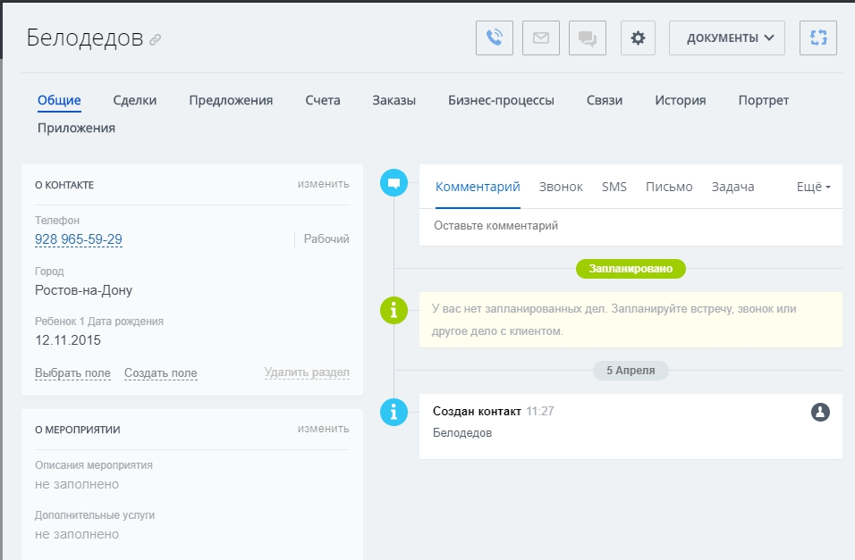The width and height of the screenshot is (855, 560).
Task: Click the blue comment timeline icon
Action: pos(394,183)
